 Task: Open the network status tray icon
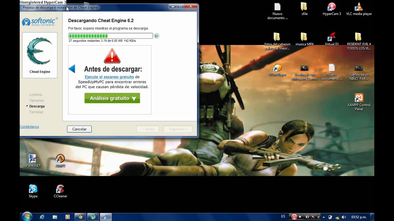tap(337, 217)
